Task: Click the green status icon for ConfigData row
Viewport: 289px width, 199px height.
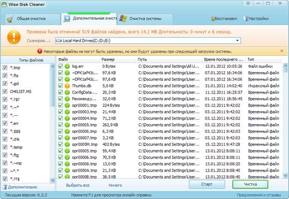Action: tap(67, 93)
